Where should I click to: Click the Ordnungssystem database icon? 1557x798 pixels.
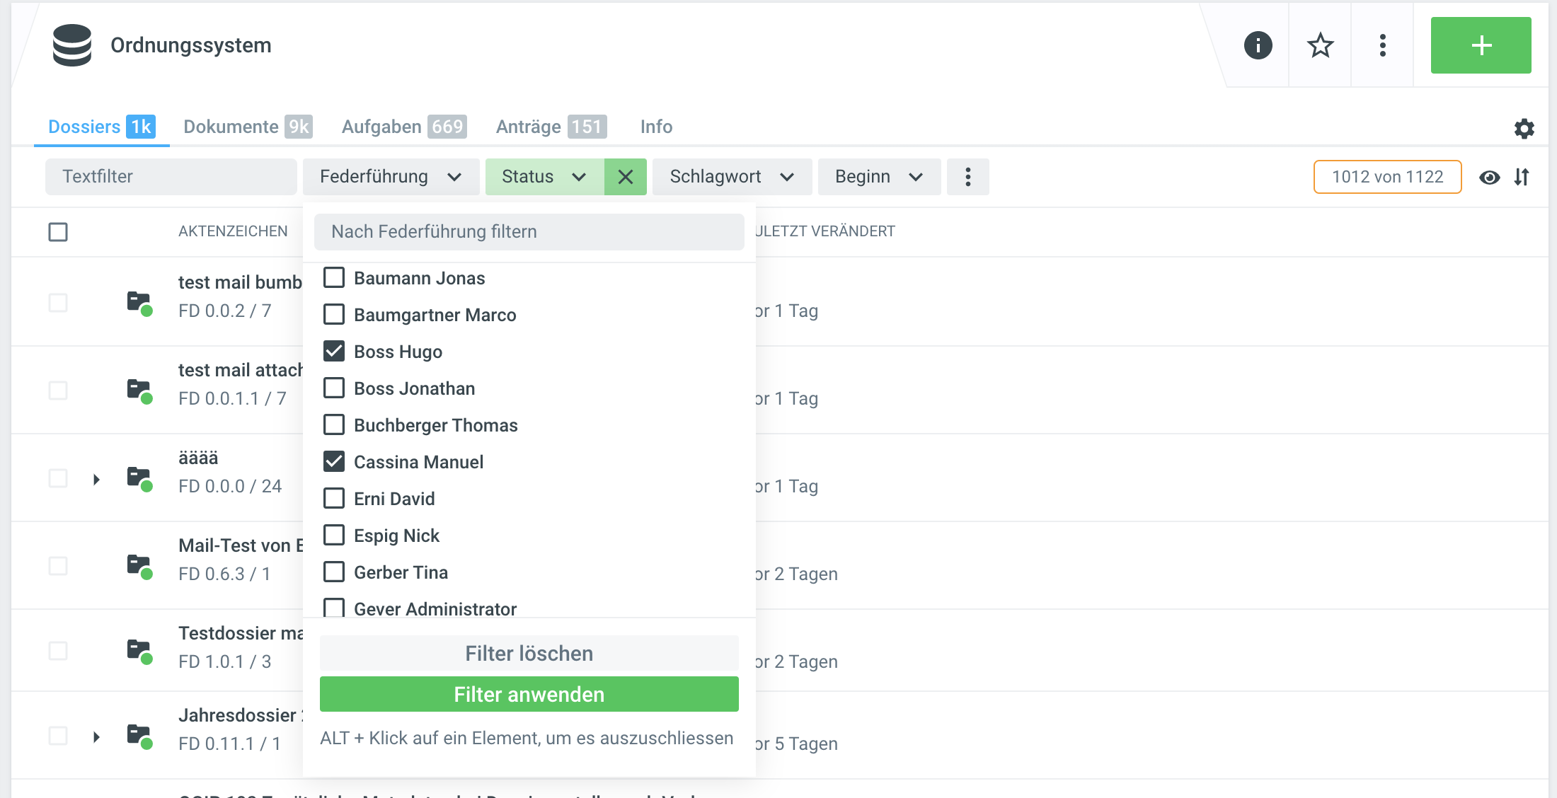click(x=72, y=45)
